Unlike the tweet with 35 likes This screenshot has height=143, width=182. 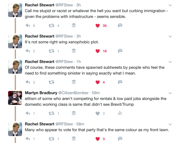point(98,26)
